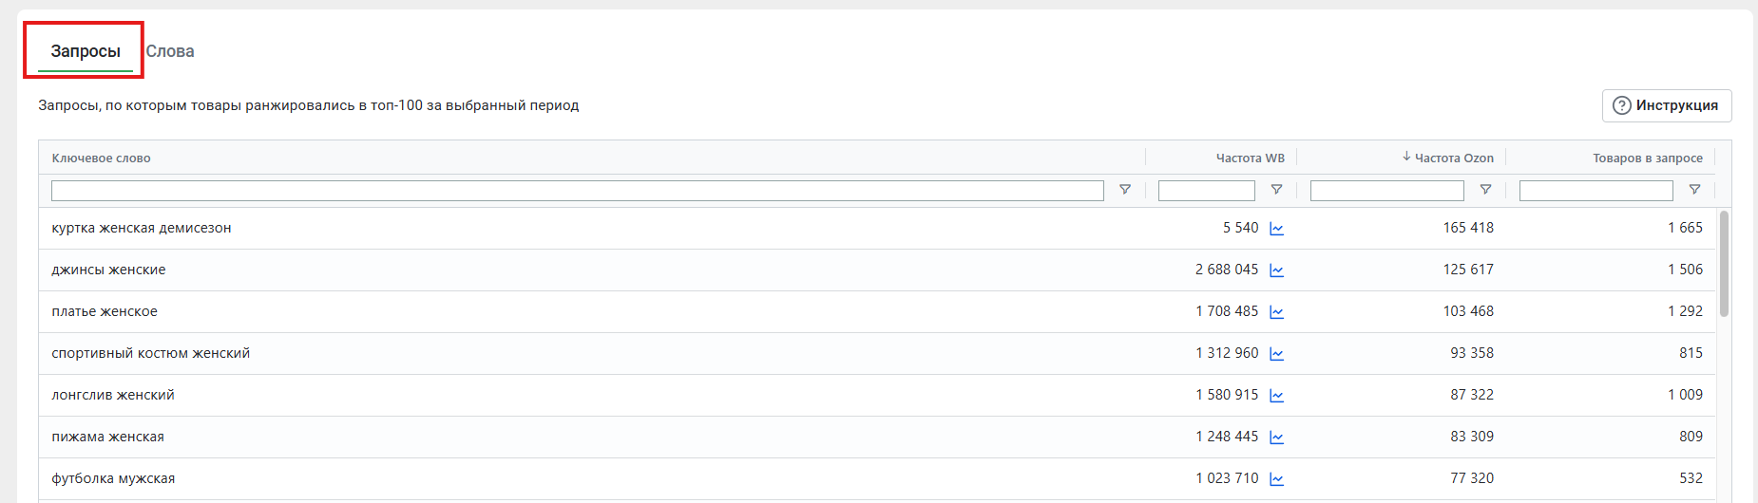Image resolution: width=1758 pixels, height=503 pixels.
Task: Sort by Частота Ozon column header
Action: (1448, 158)
